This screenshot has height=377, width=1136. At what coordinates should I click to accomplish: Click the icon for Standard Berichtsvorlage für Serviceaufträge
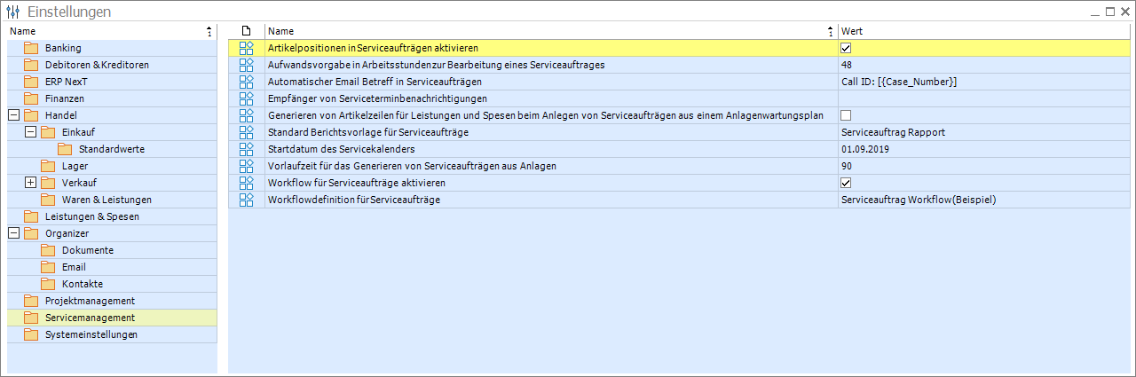247,132
